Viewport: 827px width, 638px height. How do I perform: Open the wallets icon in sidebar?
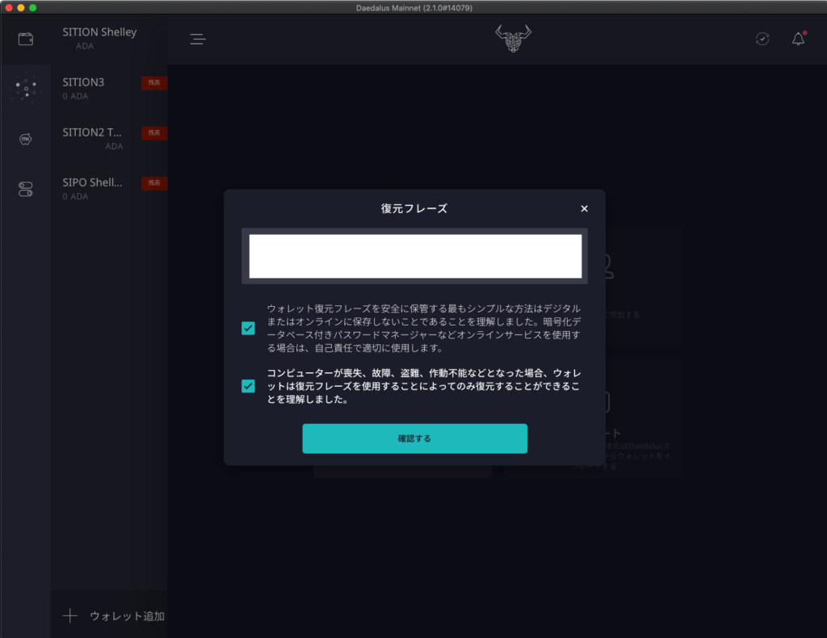click(x=25, y=39)
